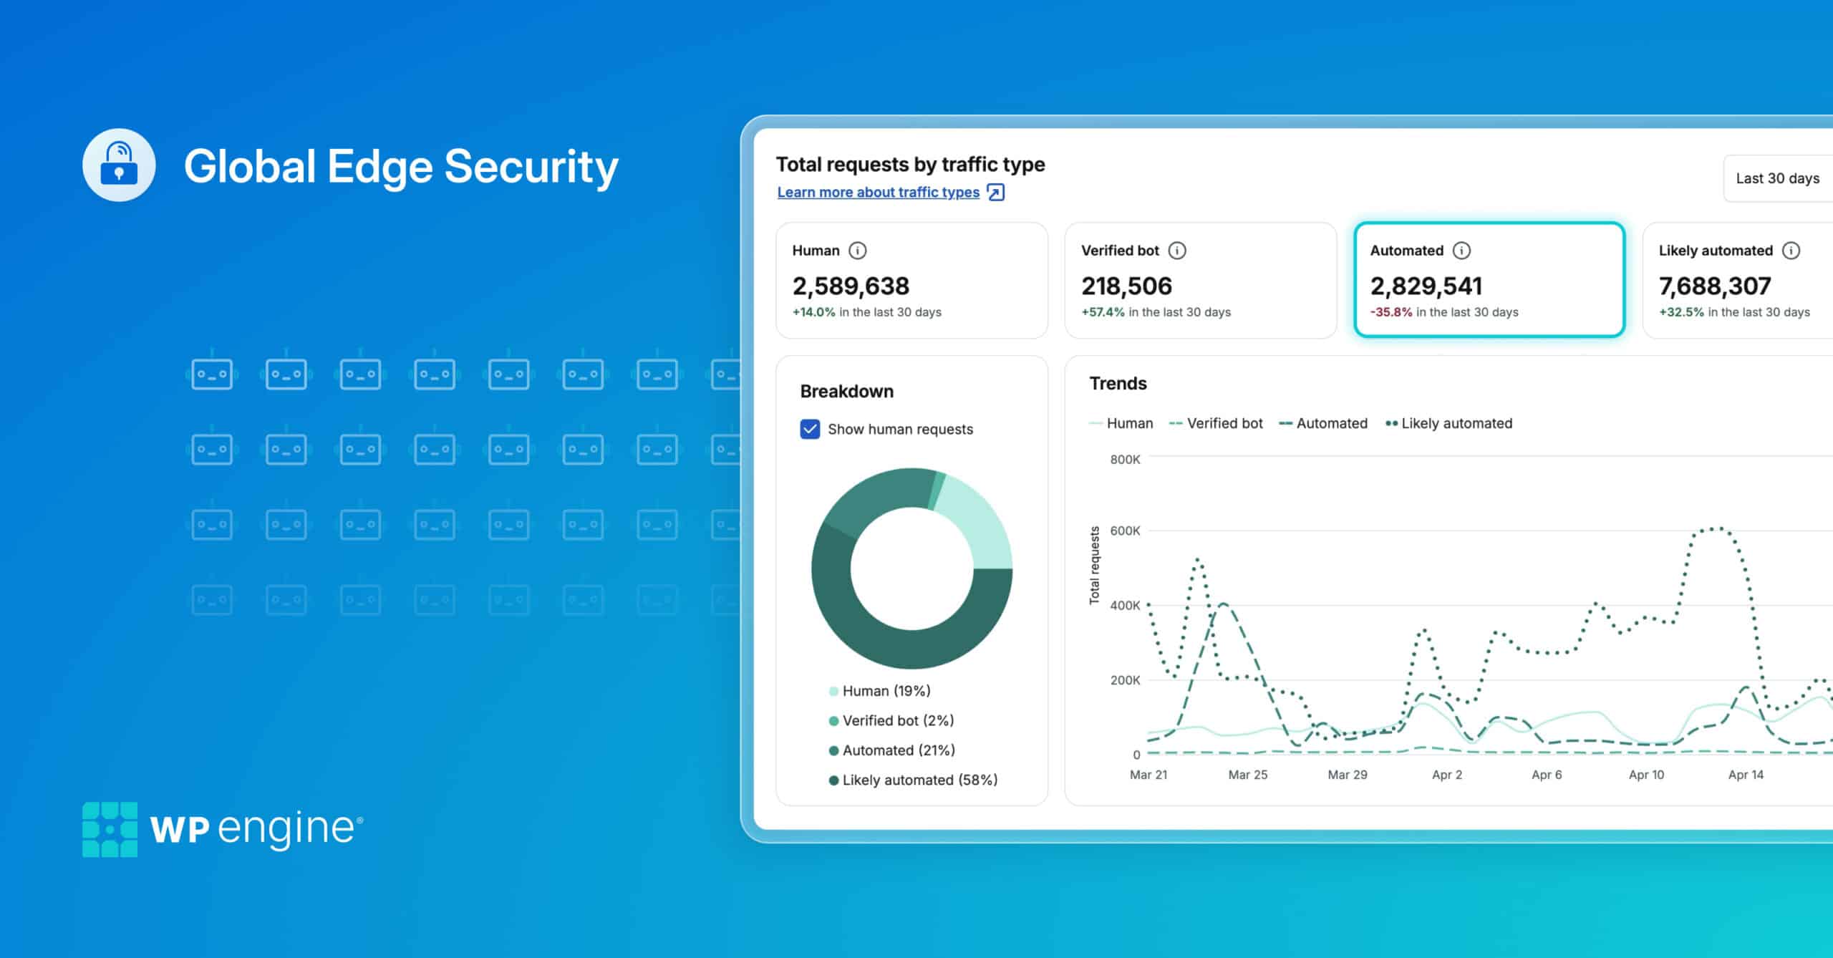The width and height of the screenshot is (1833, 958).
Task: Click the Human (19%) legend swatch
Action: 833,691
